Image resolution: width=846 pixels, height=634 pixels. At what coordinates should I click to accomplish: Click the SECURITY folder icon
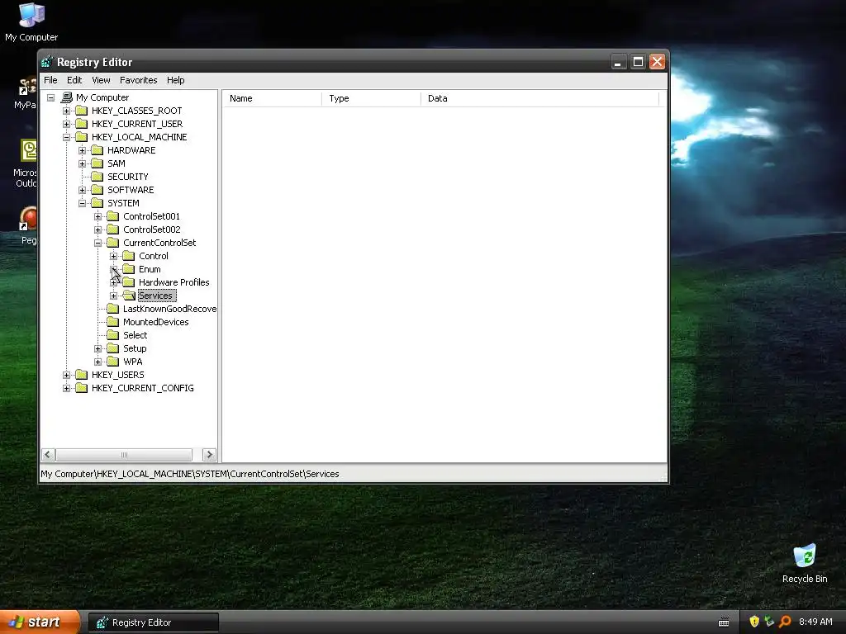tap(97, 177)
